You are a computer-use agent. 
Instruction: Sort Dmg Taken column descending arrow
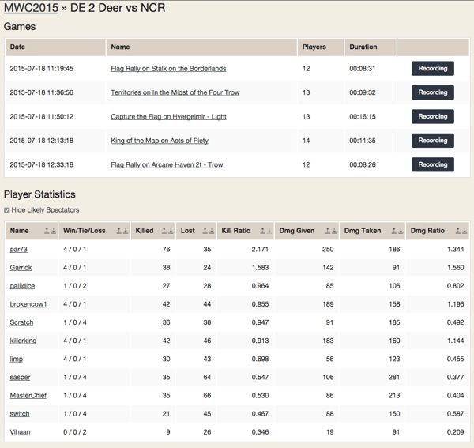click(x=401, y=231)
